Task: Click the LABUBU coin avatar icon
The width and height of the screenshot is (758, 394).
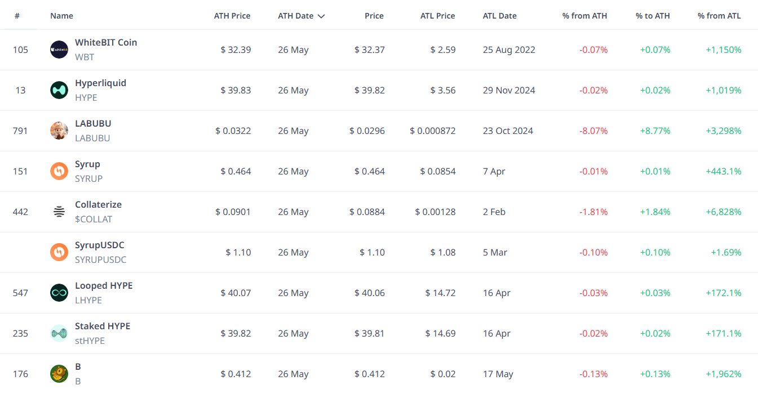Action: [59, 131]
